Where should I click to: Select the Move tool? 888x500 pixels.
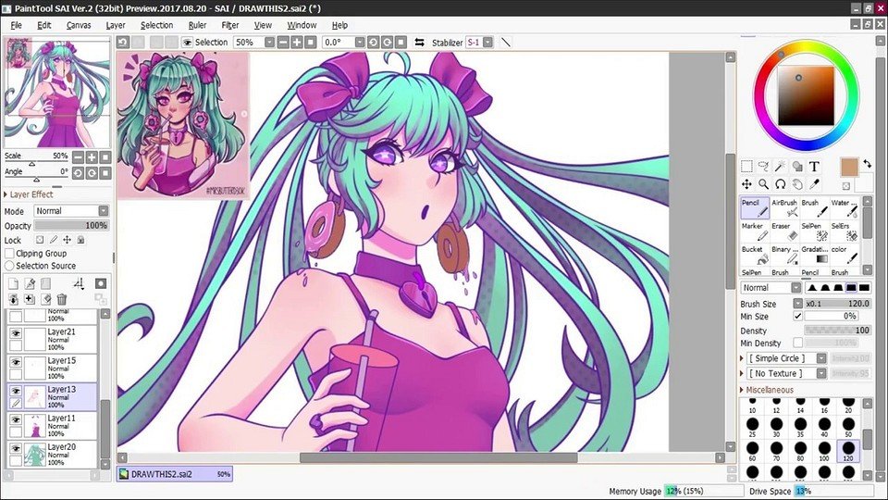coord(746,183)
